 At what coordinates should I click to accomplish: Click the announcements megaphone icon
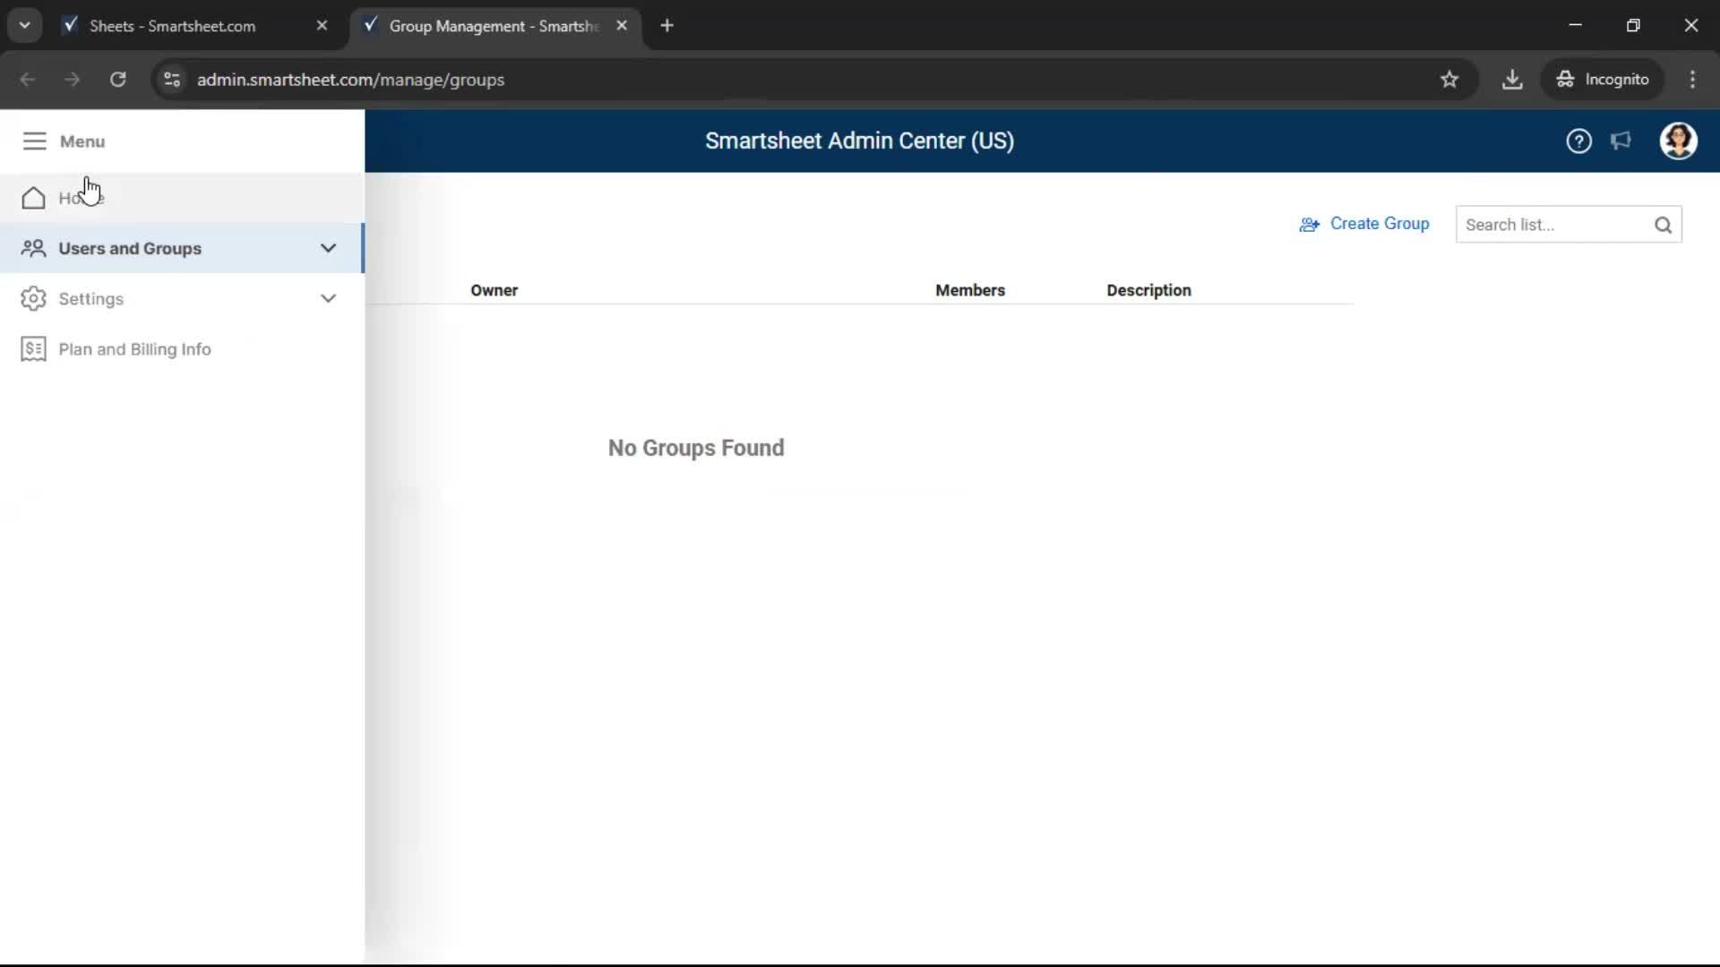point(1621,141)
